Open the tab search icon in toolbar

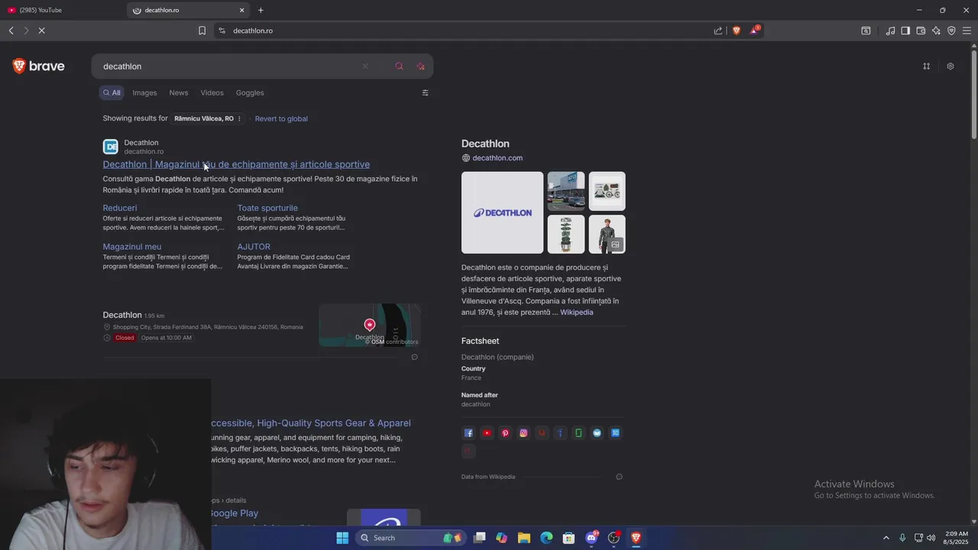(x=866, y=31)
